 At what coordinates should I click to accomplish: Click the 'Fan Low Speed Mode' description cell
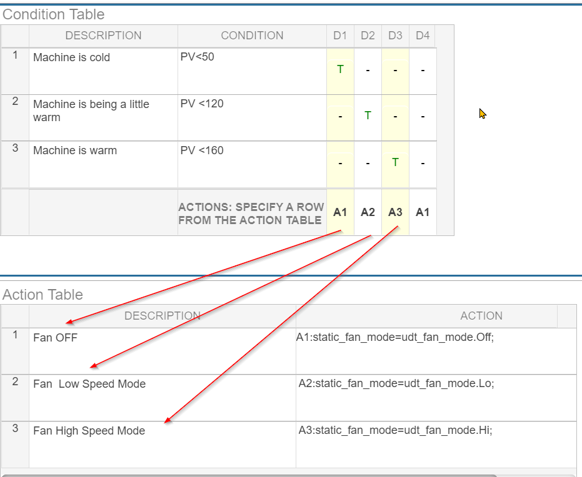point(162,398)
